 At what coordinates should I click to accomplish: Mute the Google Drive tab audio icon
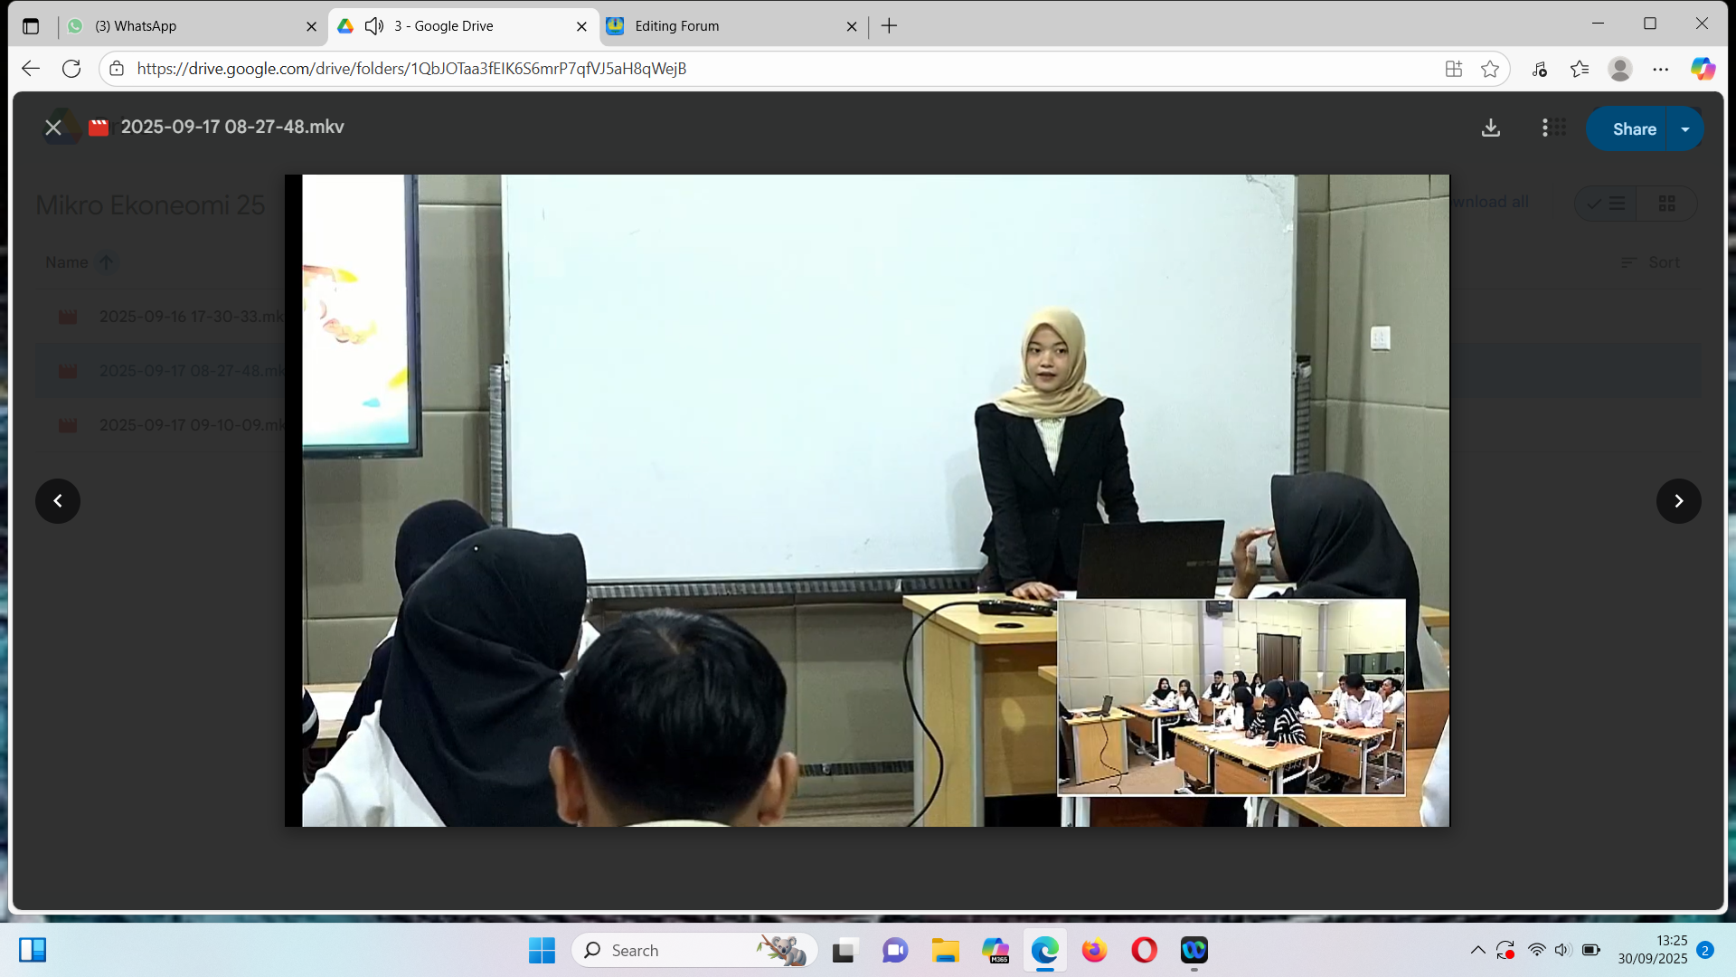(x=374, y=26)
